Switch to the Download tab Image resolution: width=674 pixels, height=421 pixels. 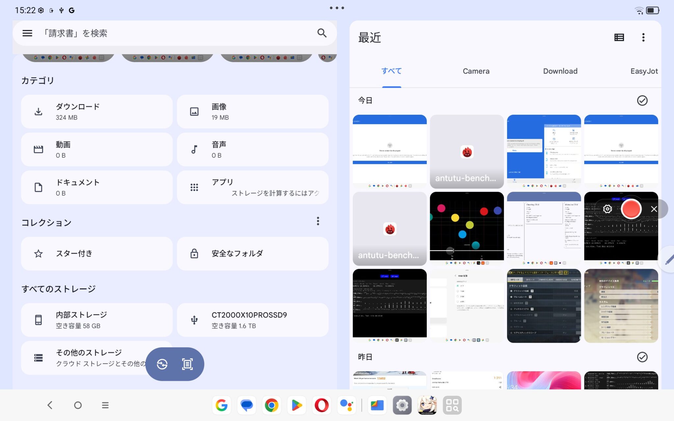[560, 71]
